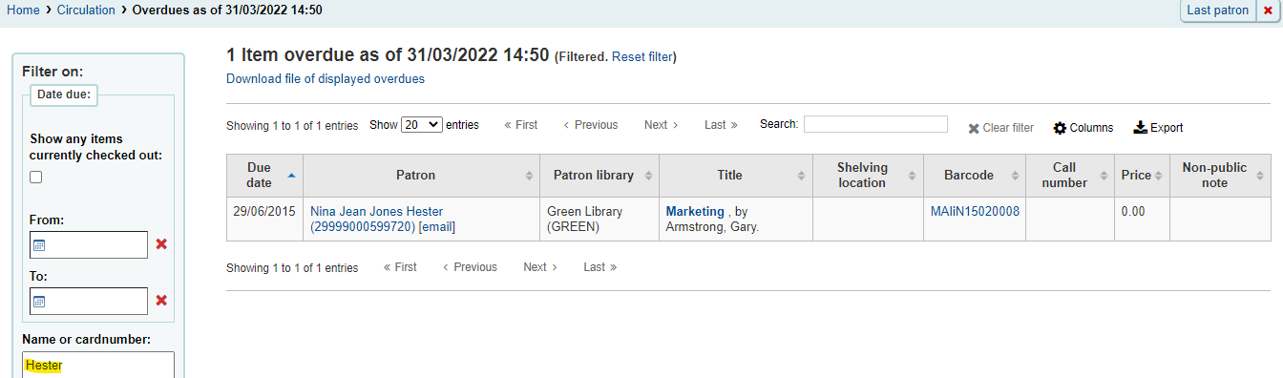The width and height of the screenshot is (1283, 378).
Task: Open calendar icon in From date field
Action: [40, 245]
